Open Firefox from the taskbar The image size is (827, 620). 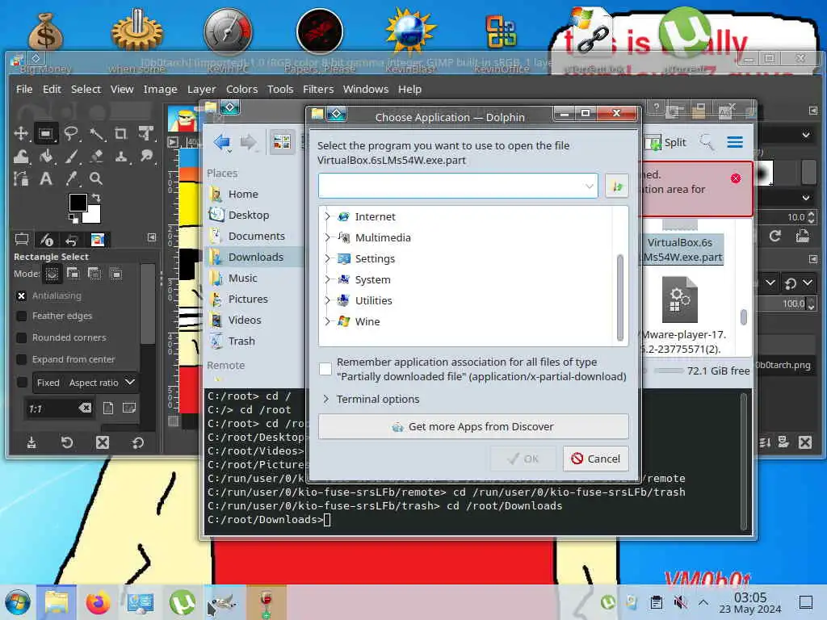(x=98, y=602)
